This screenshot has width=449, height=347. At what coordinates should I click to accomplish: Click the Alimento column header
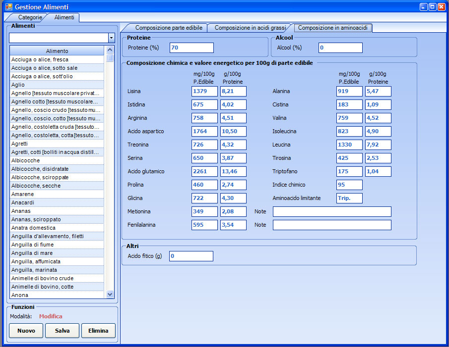click(57, 51)
